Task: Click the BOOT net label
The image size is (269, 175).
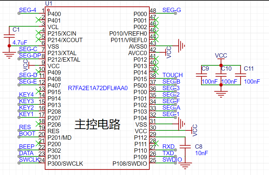Action: tap(27, 134)
